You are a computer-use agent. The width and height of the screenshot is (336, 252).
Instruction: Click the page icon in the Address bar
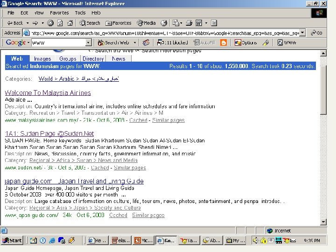[26, 33]
